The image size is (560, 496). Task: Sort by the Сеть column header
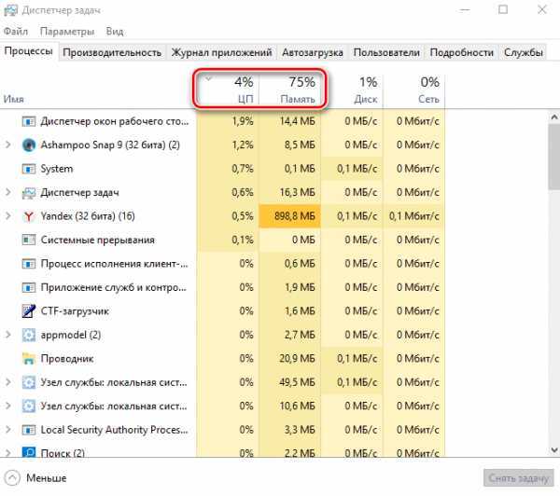(x=413, y=90)
